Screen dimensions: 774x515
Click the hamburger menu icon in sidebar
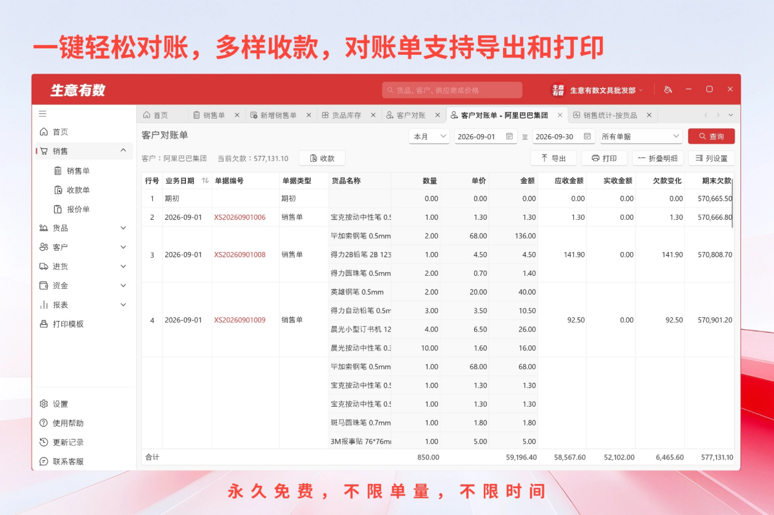(x=43, y=114)
